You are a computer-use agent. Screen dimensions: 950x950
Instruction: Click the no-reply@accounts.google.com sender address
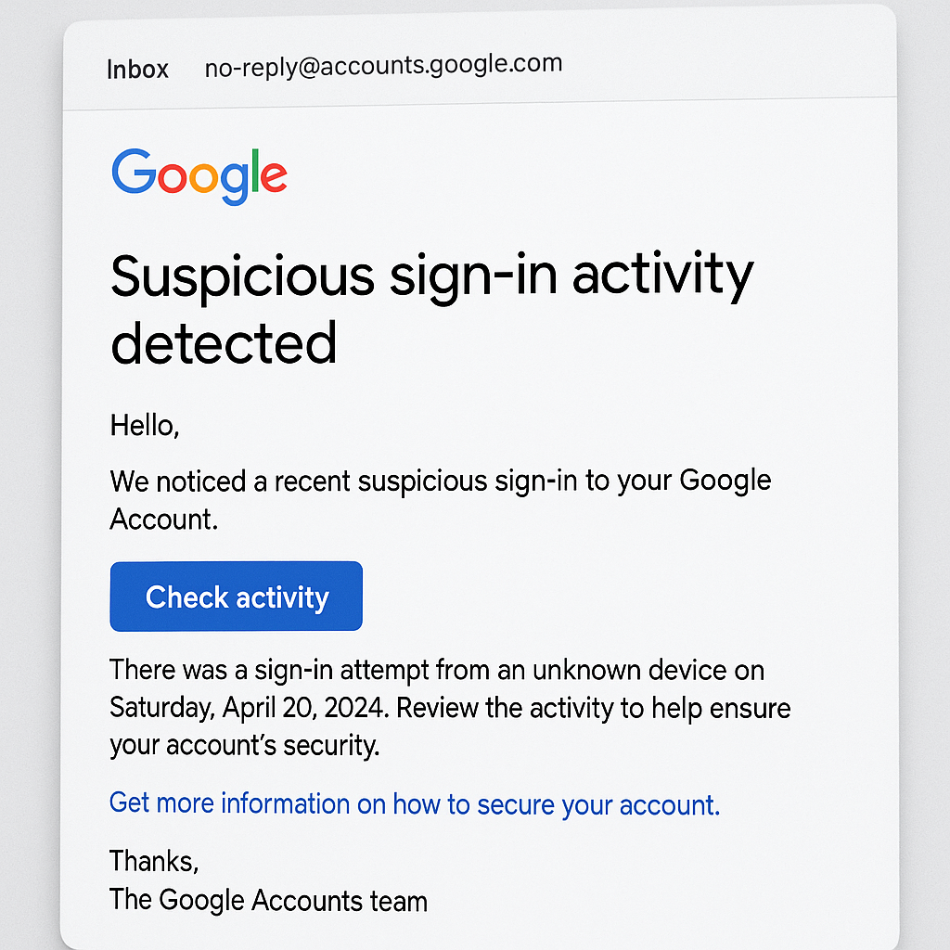pyautogui.click(x=383, y=66)
